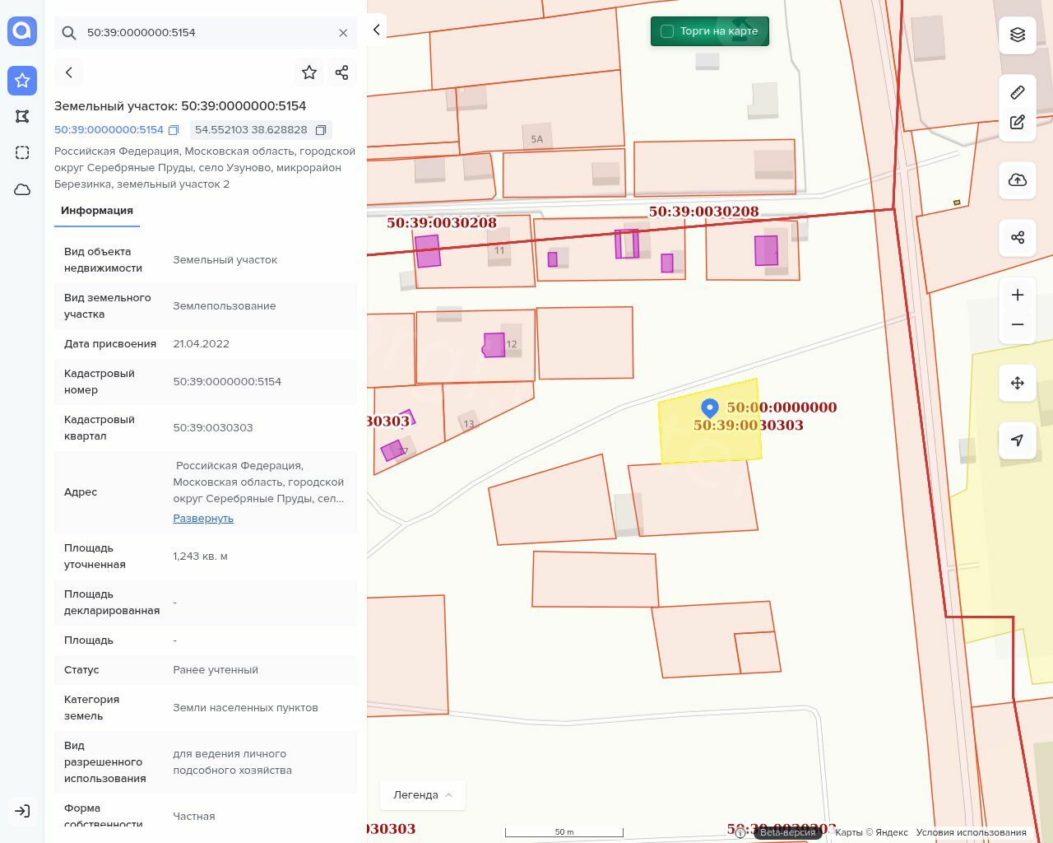Clear the search field text
The width and height of the screenshot is (1053, 843).
[x=343, y=33]
